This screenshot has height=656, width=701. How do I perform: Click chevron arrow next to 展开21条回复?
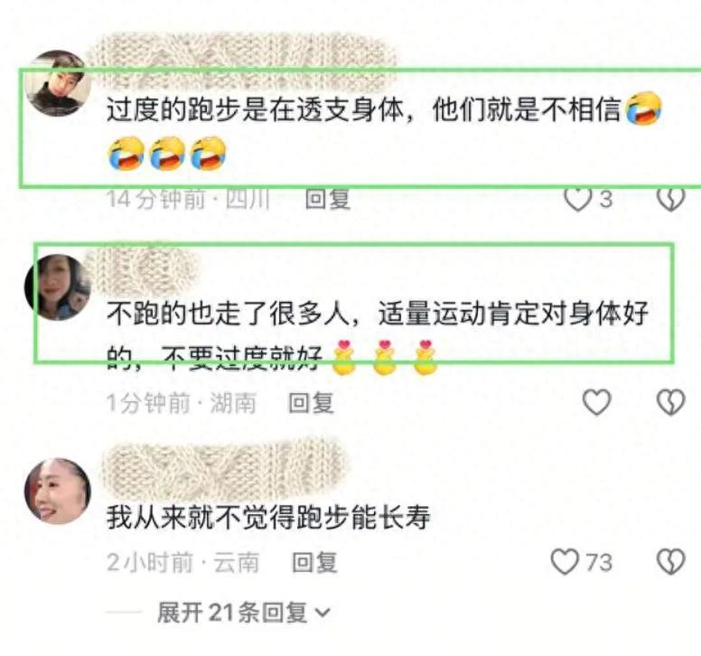pos(322,613)
